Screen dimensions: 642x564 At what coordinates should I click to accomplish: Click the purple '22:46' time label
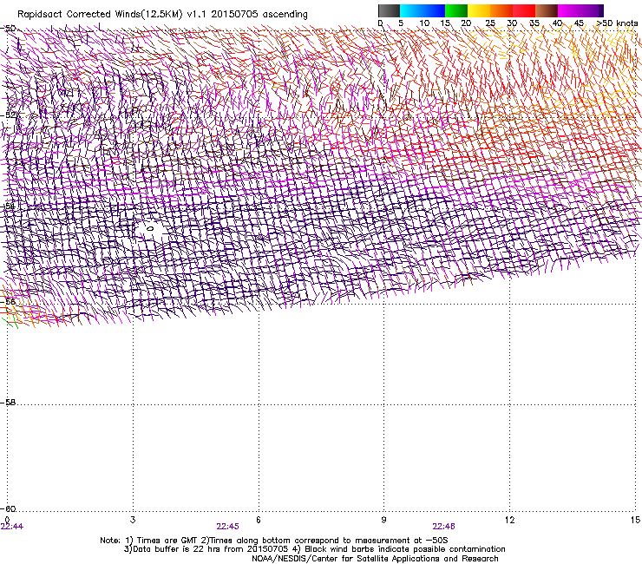(444, 527)
